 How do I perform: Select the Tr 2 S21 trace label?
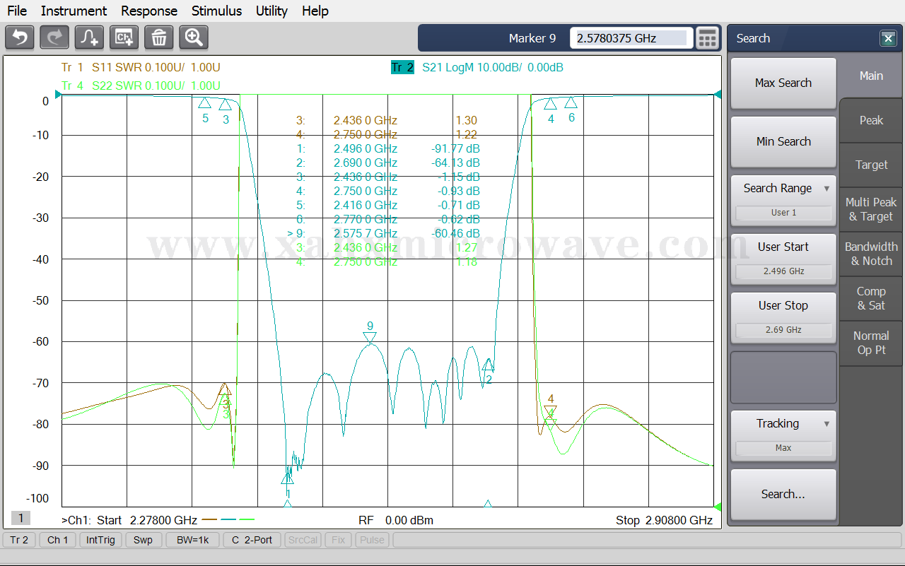pyautogui.click(x=402, y=68)
